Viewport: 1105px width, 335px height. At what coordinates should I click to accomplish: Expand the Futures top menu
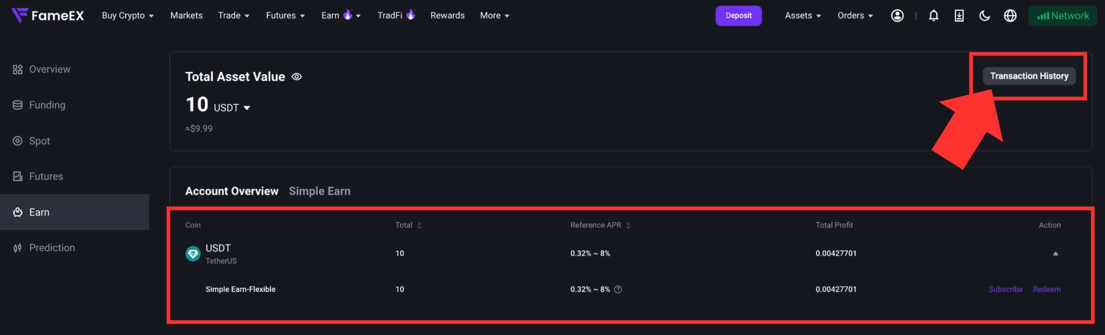[285, 16]
